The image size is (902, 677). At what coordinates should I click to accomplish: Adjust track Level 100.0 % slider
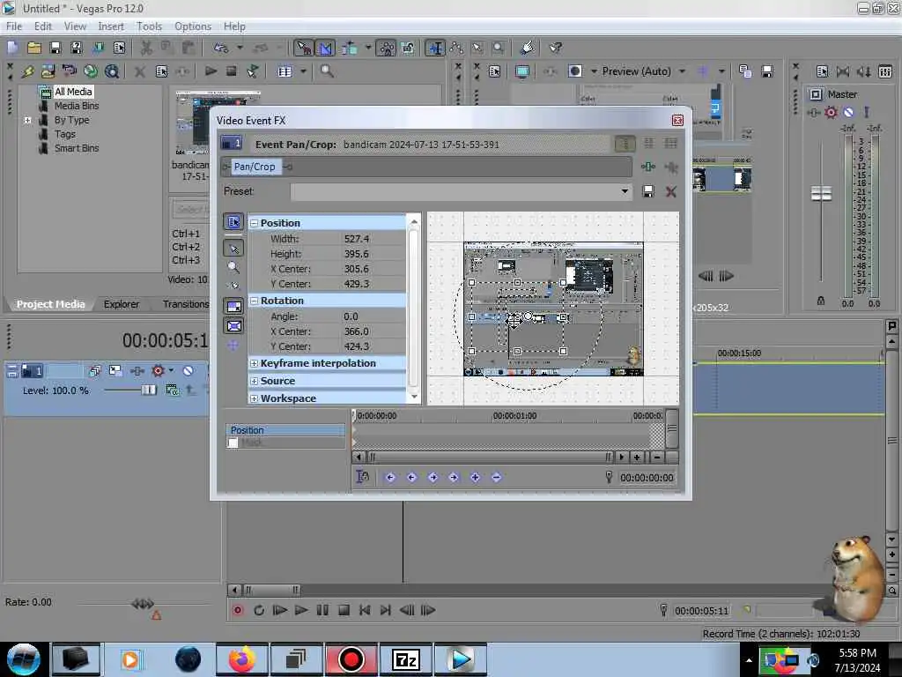[x=148, y=391]
